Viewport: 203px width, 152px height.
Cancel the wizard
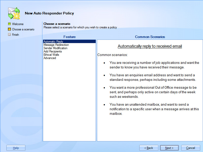click(191, 148)
